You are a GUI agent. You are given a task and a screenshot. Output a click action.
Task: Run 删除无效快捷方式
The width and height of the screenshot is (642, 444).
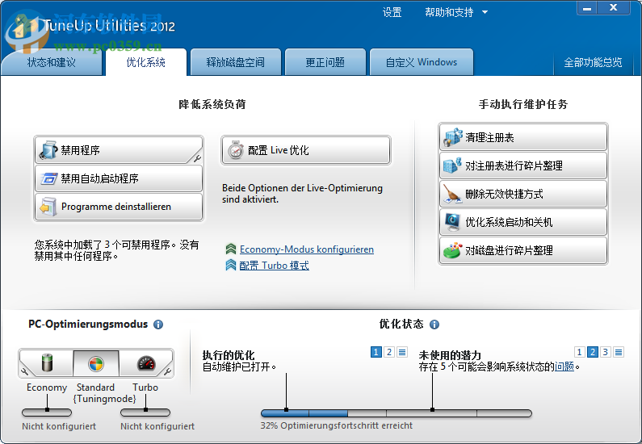coord(522,194)
